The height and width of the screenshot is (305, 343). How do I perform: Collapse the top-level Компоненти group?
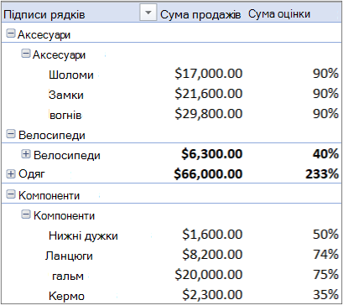(x=10, y=194)
